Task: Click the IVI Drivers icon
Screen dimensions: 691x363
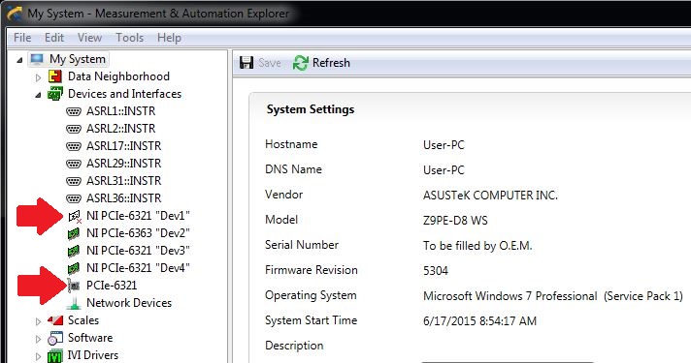Action: (55, 355)
